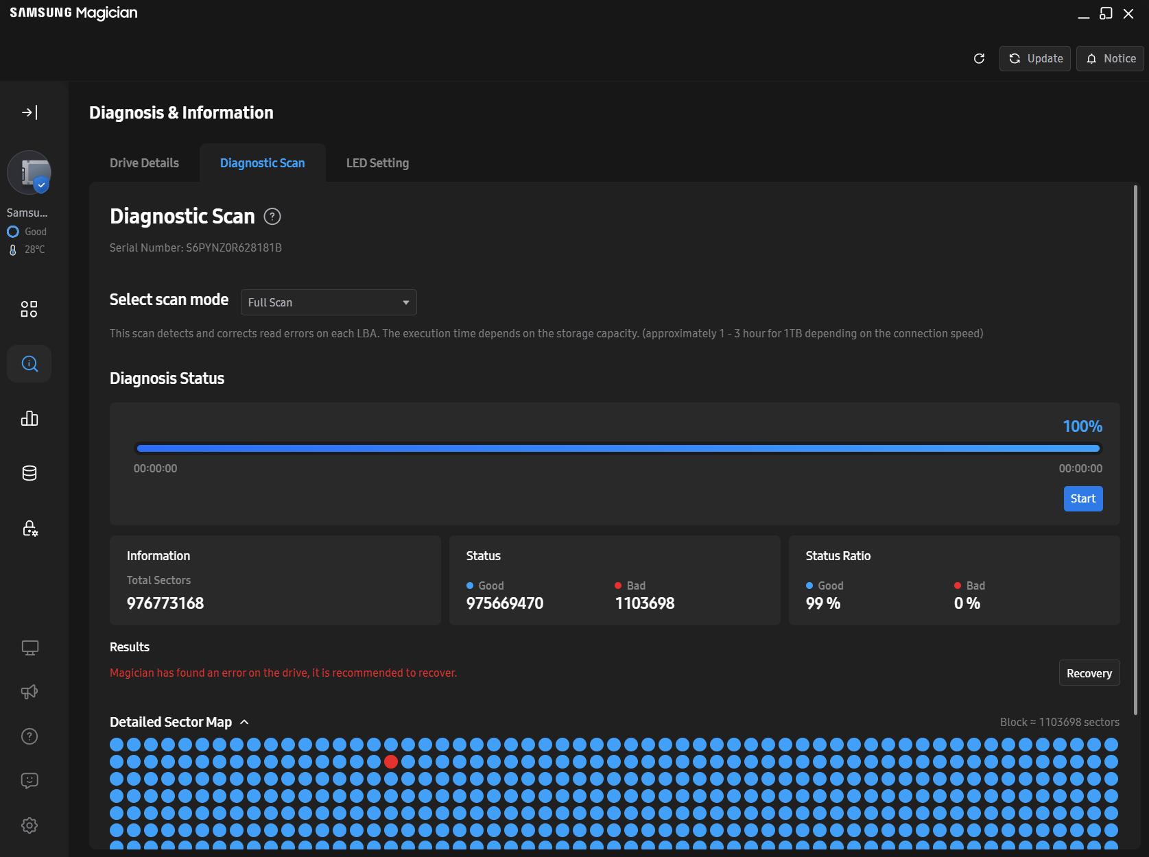Open the Notice notifications button
The width and height of the screenshot is (1149, 857).
[1110, 58]
